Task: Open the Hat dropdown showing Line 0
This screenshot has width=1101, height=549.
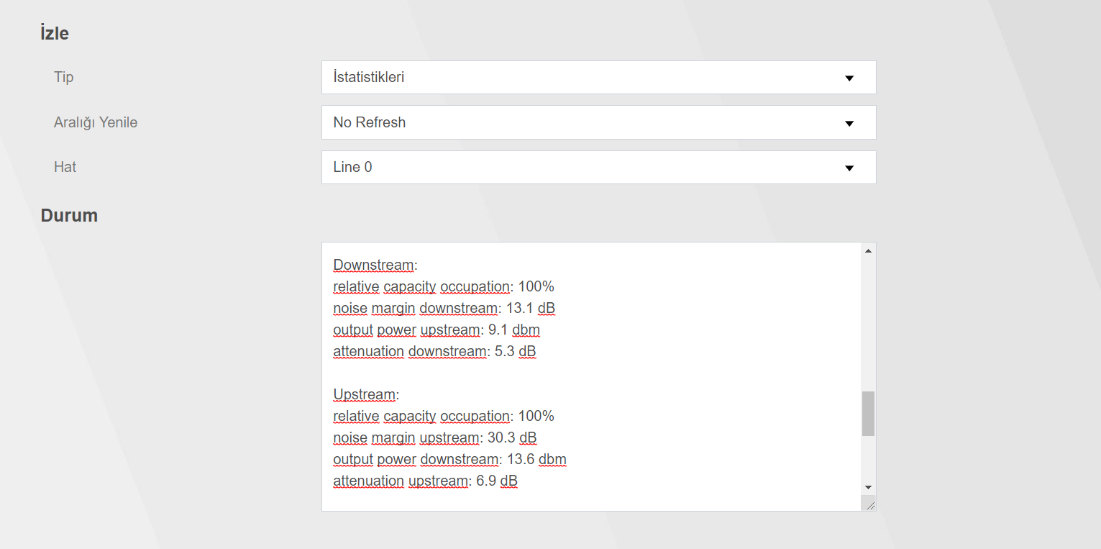Action: [x=598, y=167]
